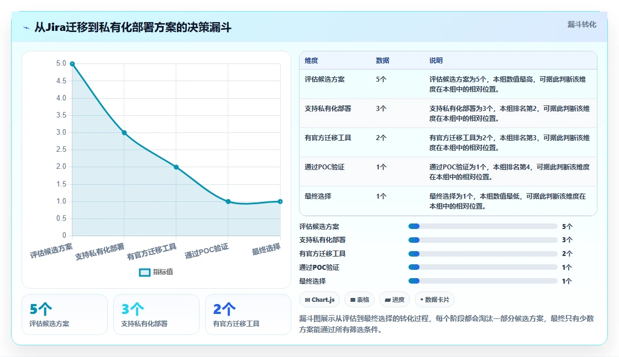The image size is (619, 357).
Task: Click the 有官方迁移工具 table cell
Action: pos(328,138)
